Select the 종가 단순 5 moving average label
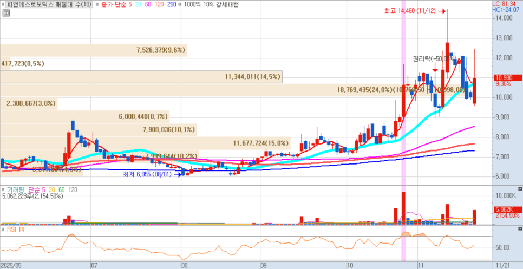This screenshot has height=269, width=523. [116, 5]
